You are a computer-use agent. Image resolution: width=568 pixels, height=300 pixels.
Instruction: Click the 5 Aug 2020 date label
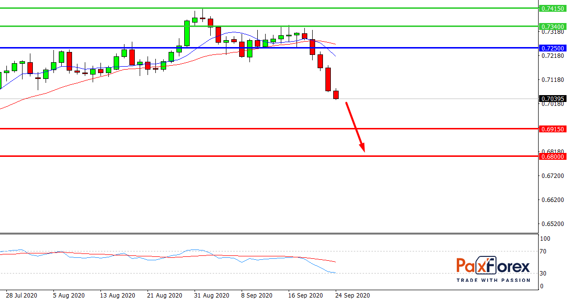[x=69, y=295]
